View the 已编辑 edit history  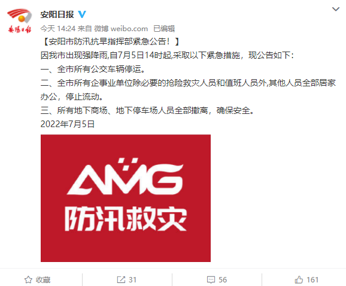164,29
